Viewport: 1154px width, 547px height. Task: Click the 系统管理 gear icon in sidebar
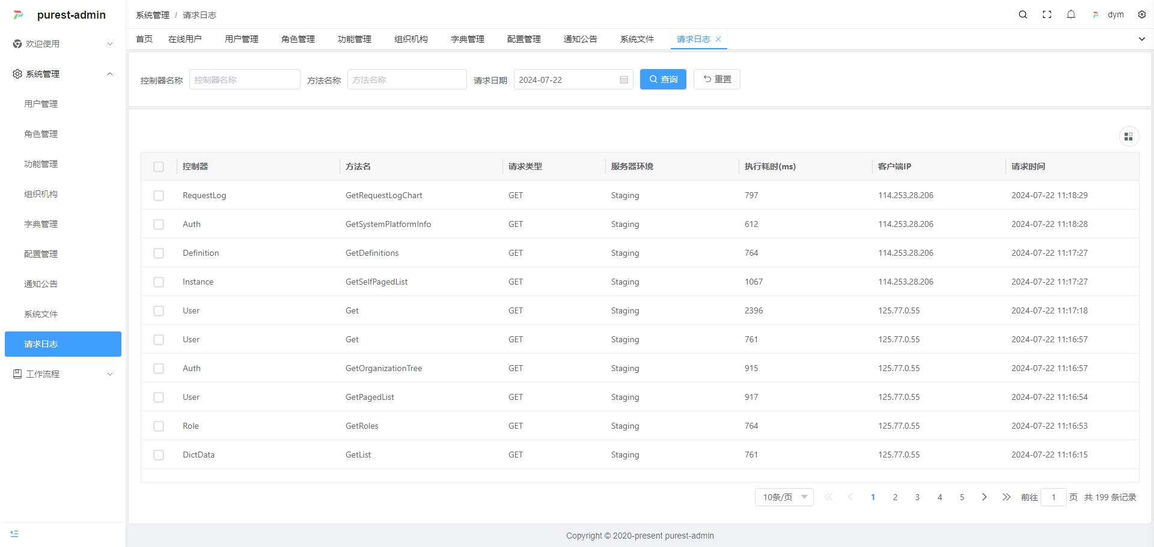[17, 74]
